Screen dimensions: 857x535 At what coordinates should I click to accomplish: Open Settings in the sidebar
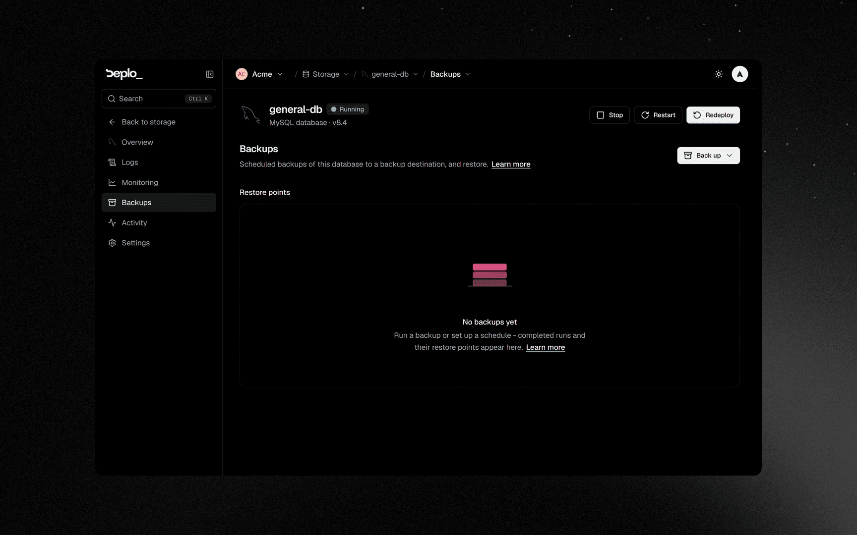(x=159, y=243)
